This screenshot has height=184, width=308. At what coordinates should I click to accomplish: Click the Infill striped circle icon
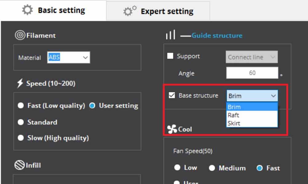[x=19, y=165]
